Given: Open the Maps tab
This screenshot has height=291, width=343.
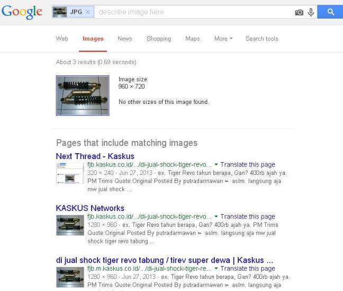Looking at the screenshot, I should tap(193, 39).
